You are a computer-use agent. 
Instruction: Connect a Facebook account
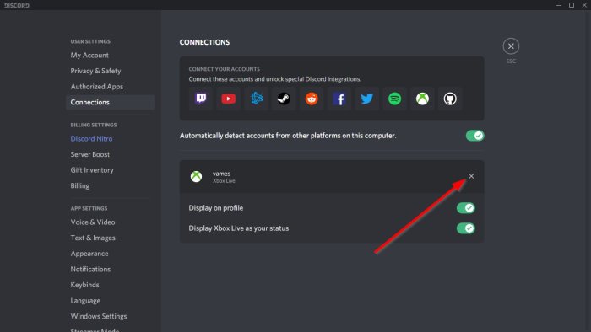(x=339, y=99)
